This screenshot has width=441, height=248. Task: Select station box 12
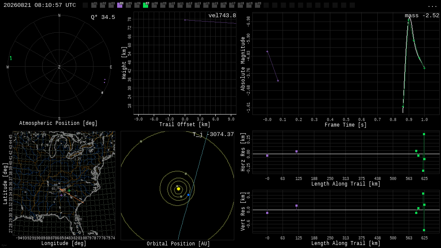click(189, 5)
